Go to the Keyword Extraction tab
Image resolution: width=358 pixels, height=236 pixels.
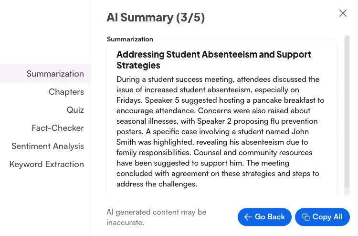pos(46,164)
